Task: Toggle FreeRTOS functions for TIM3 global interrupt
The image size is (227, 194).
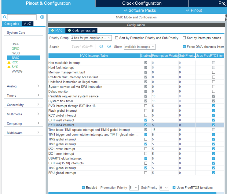Action: pos(214,144)
